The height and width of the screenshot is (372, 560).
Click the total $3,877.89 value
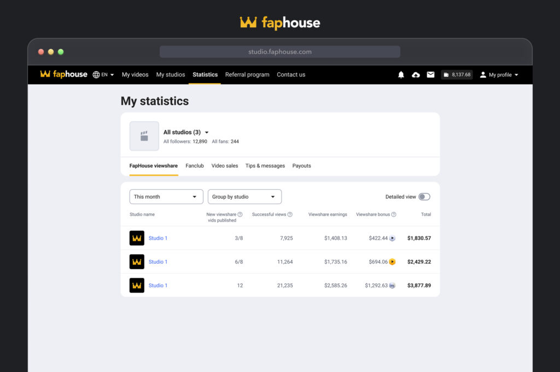(x=419, y=286)
